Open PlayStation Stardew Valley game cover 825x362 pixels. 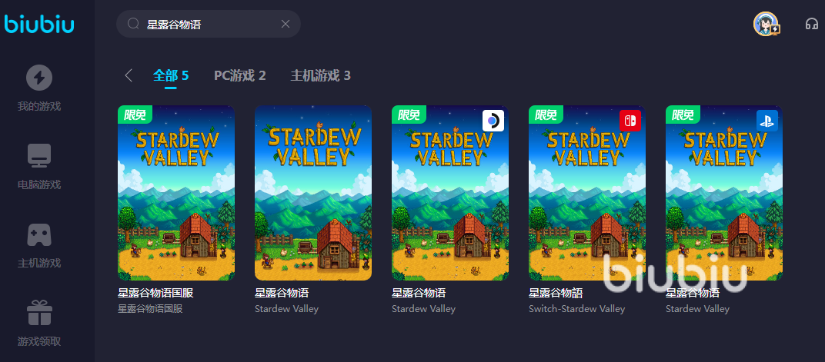point(724,193)
